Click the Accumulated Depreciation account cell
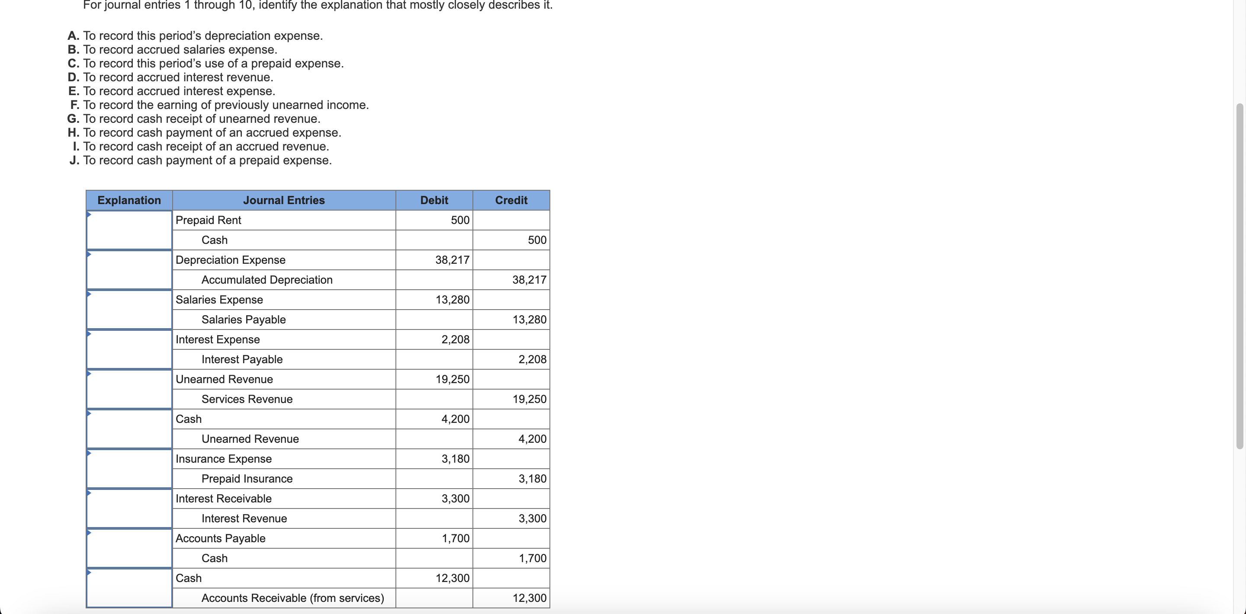Viewport: 1246px width, 614px height. [x=267, y=280]
